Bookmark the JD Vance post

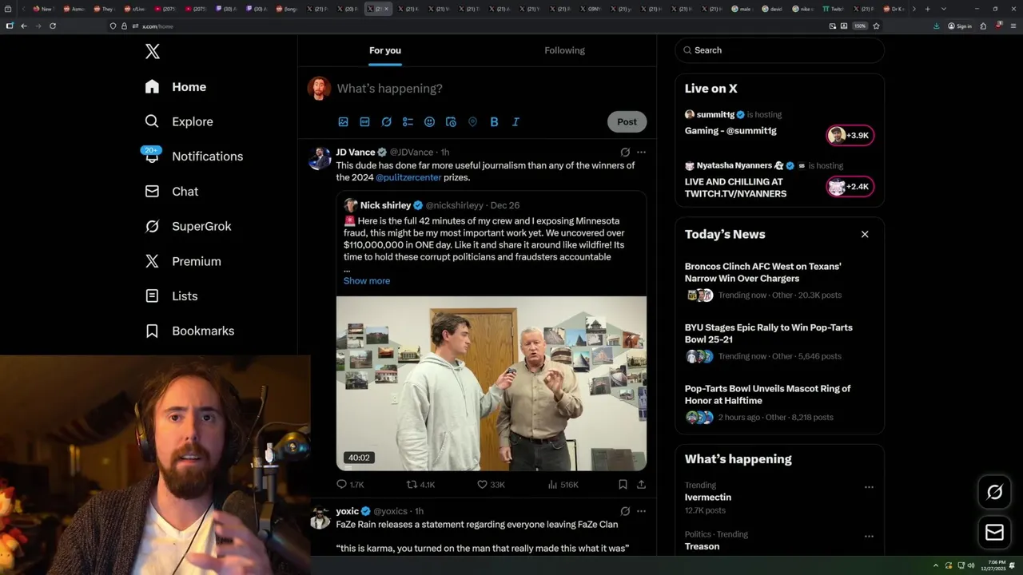click(x=623, y=485)
